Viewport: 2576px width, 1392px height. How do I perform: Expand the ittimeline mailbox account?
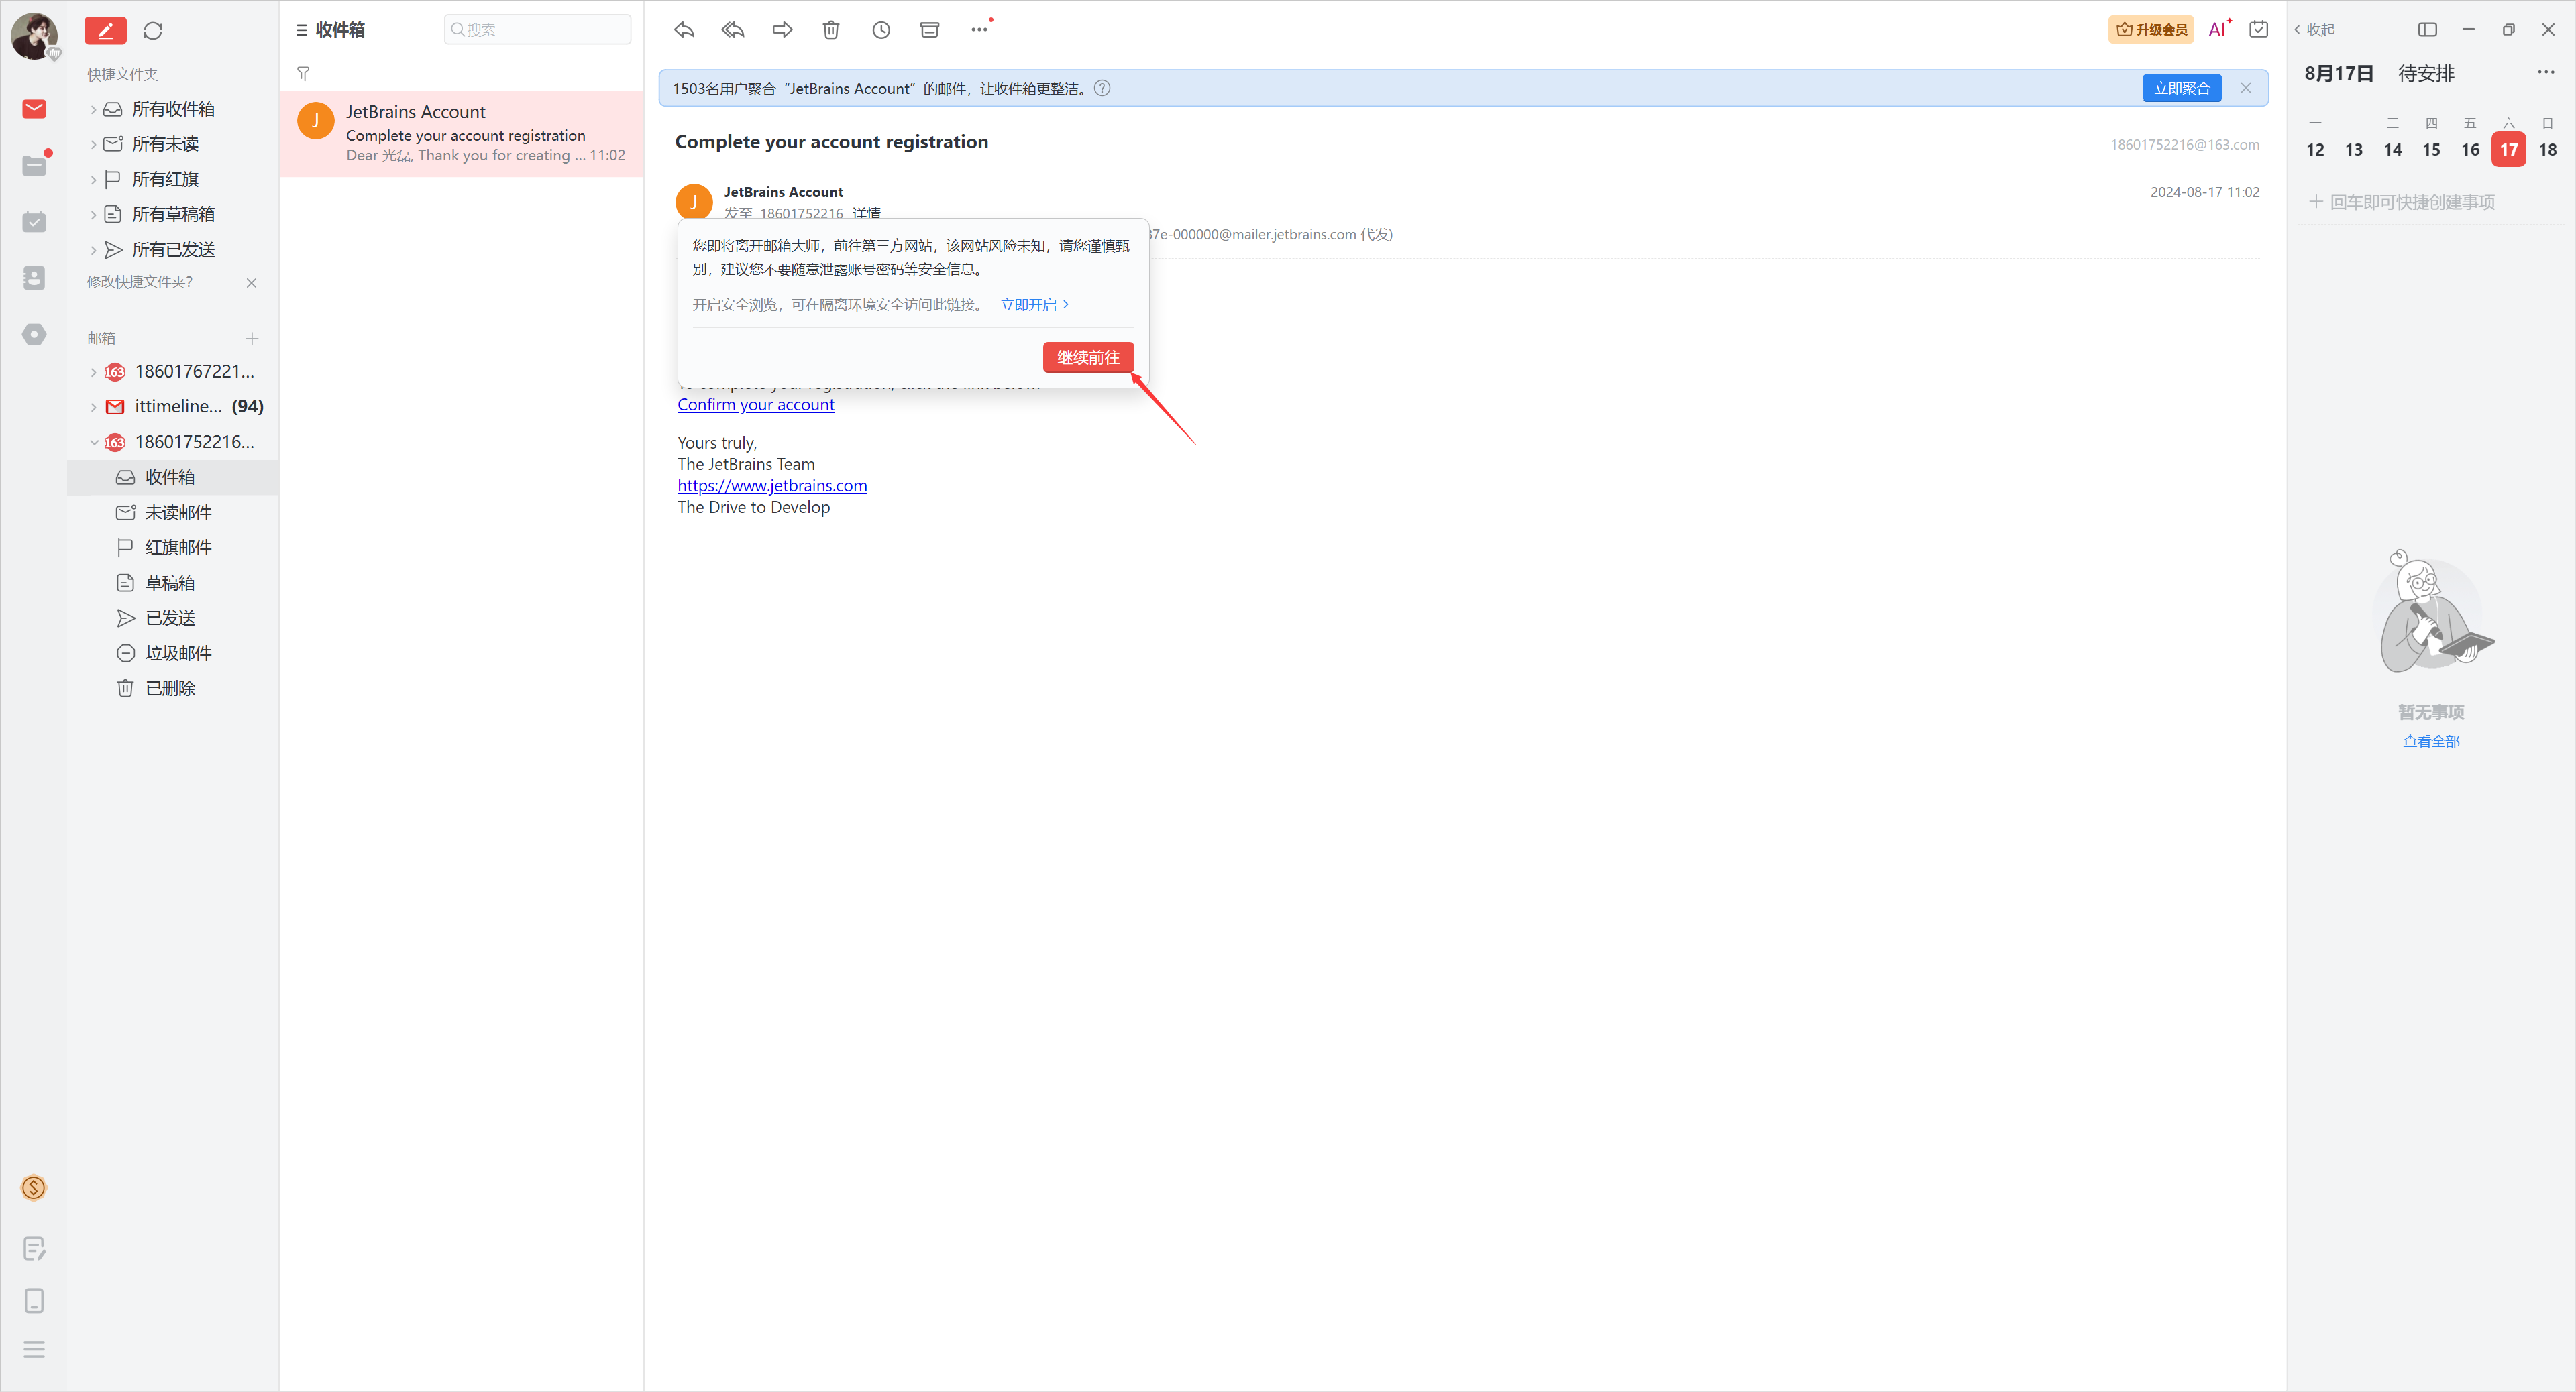(94, 407)
